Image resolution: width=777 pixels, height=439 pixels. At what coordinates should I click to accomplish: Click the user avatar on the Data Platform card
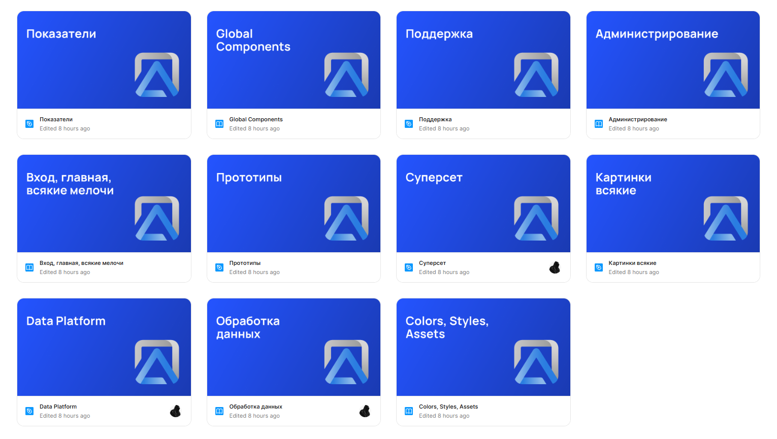pyautogui.click(x=175, y=411)
